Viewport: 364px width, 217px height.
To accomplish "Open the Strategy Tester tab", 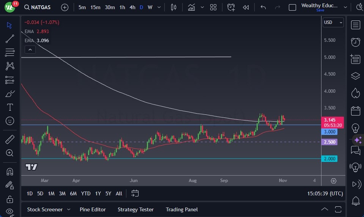I will [x=136, y=209].
